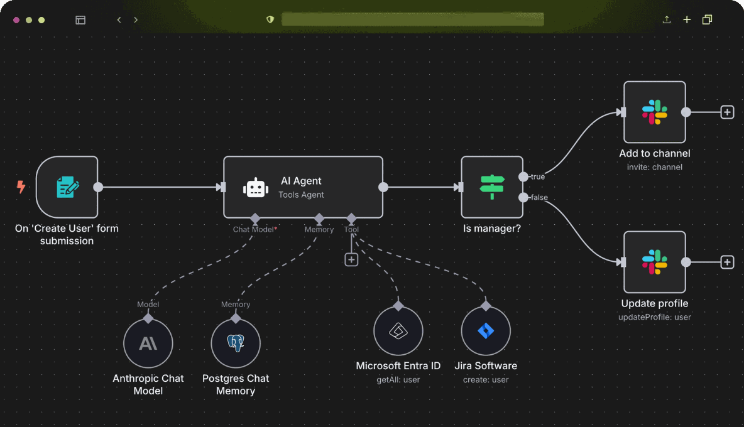Open the Postgres Chat Memory node
Screen dimensions: 744x427
click(x=236, y=343)
